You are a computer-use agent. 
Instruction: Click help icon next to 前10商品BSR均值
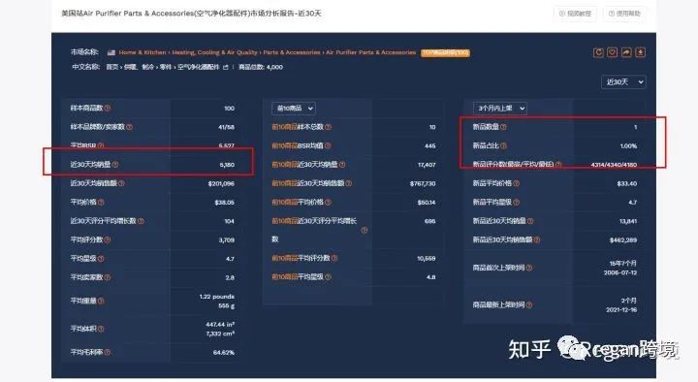click(x=328, y=145)
